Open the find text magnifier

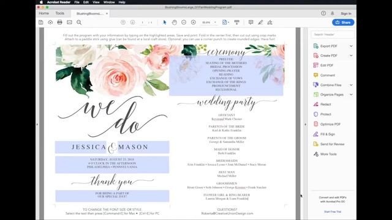point(79,23)
